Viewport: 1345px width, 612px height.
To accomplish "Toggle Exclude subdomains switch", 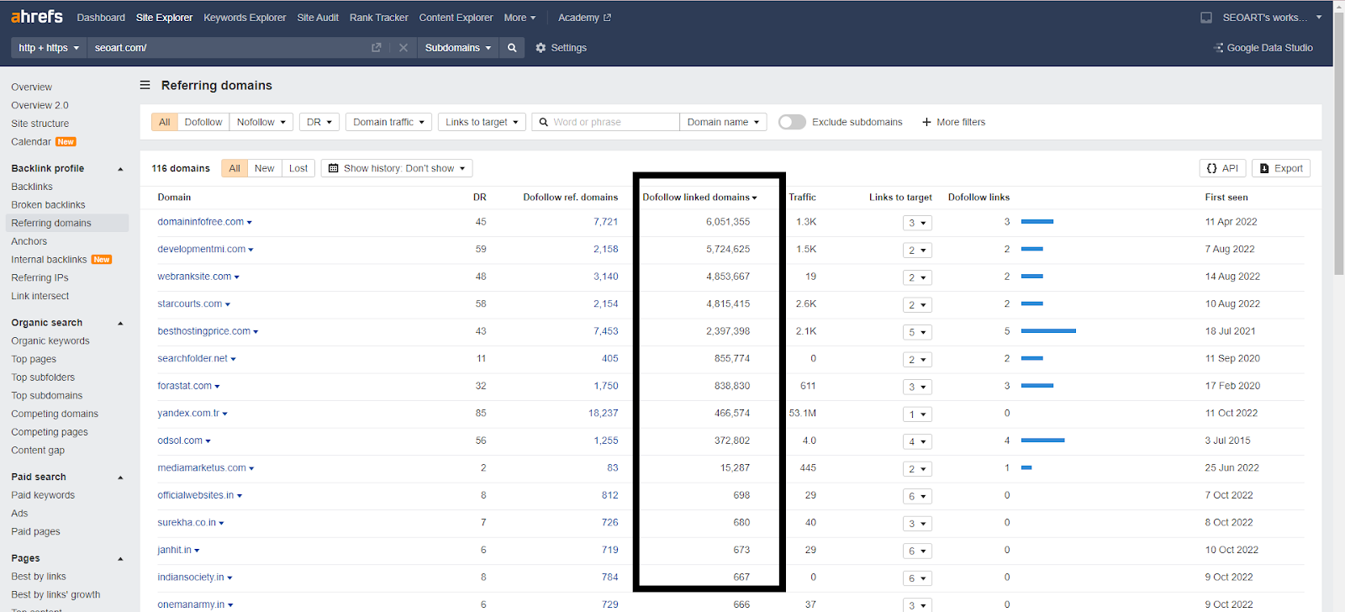I will (791, 122).
